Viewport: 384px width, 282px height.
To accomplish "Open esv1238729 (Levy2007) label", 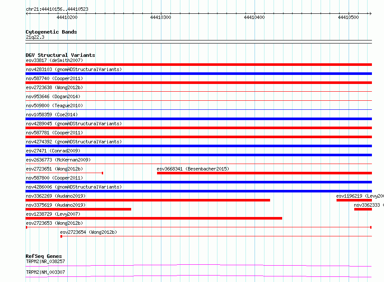I will [x=53, y=214].
